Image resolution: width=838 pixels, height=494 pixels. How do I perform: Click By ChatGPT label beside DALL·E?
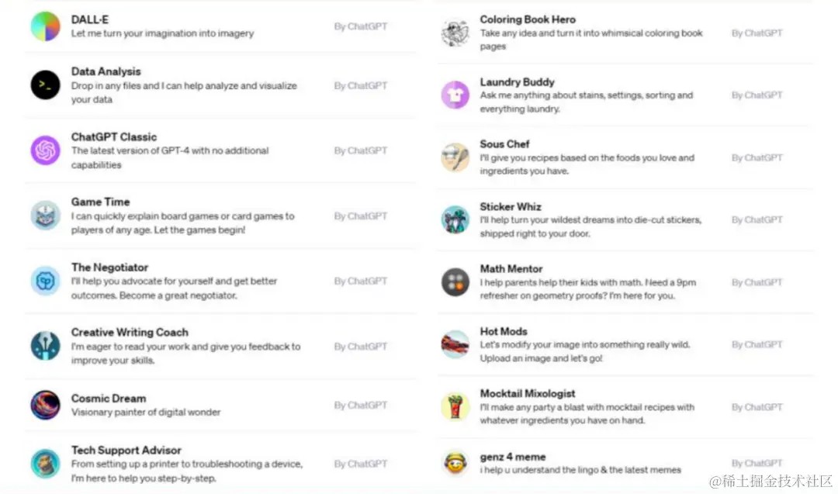coord(361,26)
